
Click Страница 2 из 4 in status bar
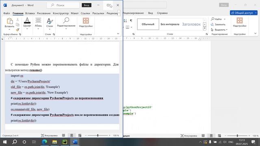[10, 135]
